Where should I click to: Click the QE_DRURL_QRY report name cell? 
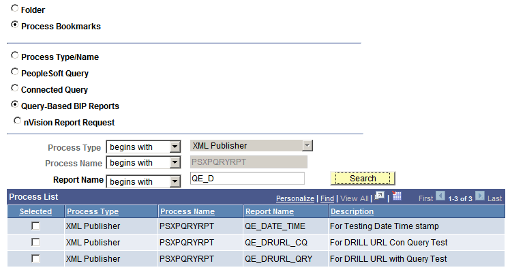[x=278, y=259]
